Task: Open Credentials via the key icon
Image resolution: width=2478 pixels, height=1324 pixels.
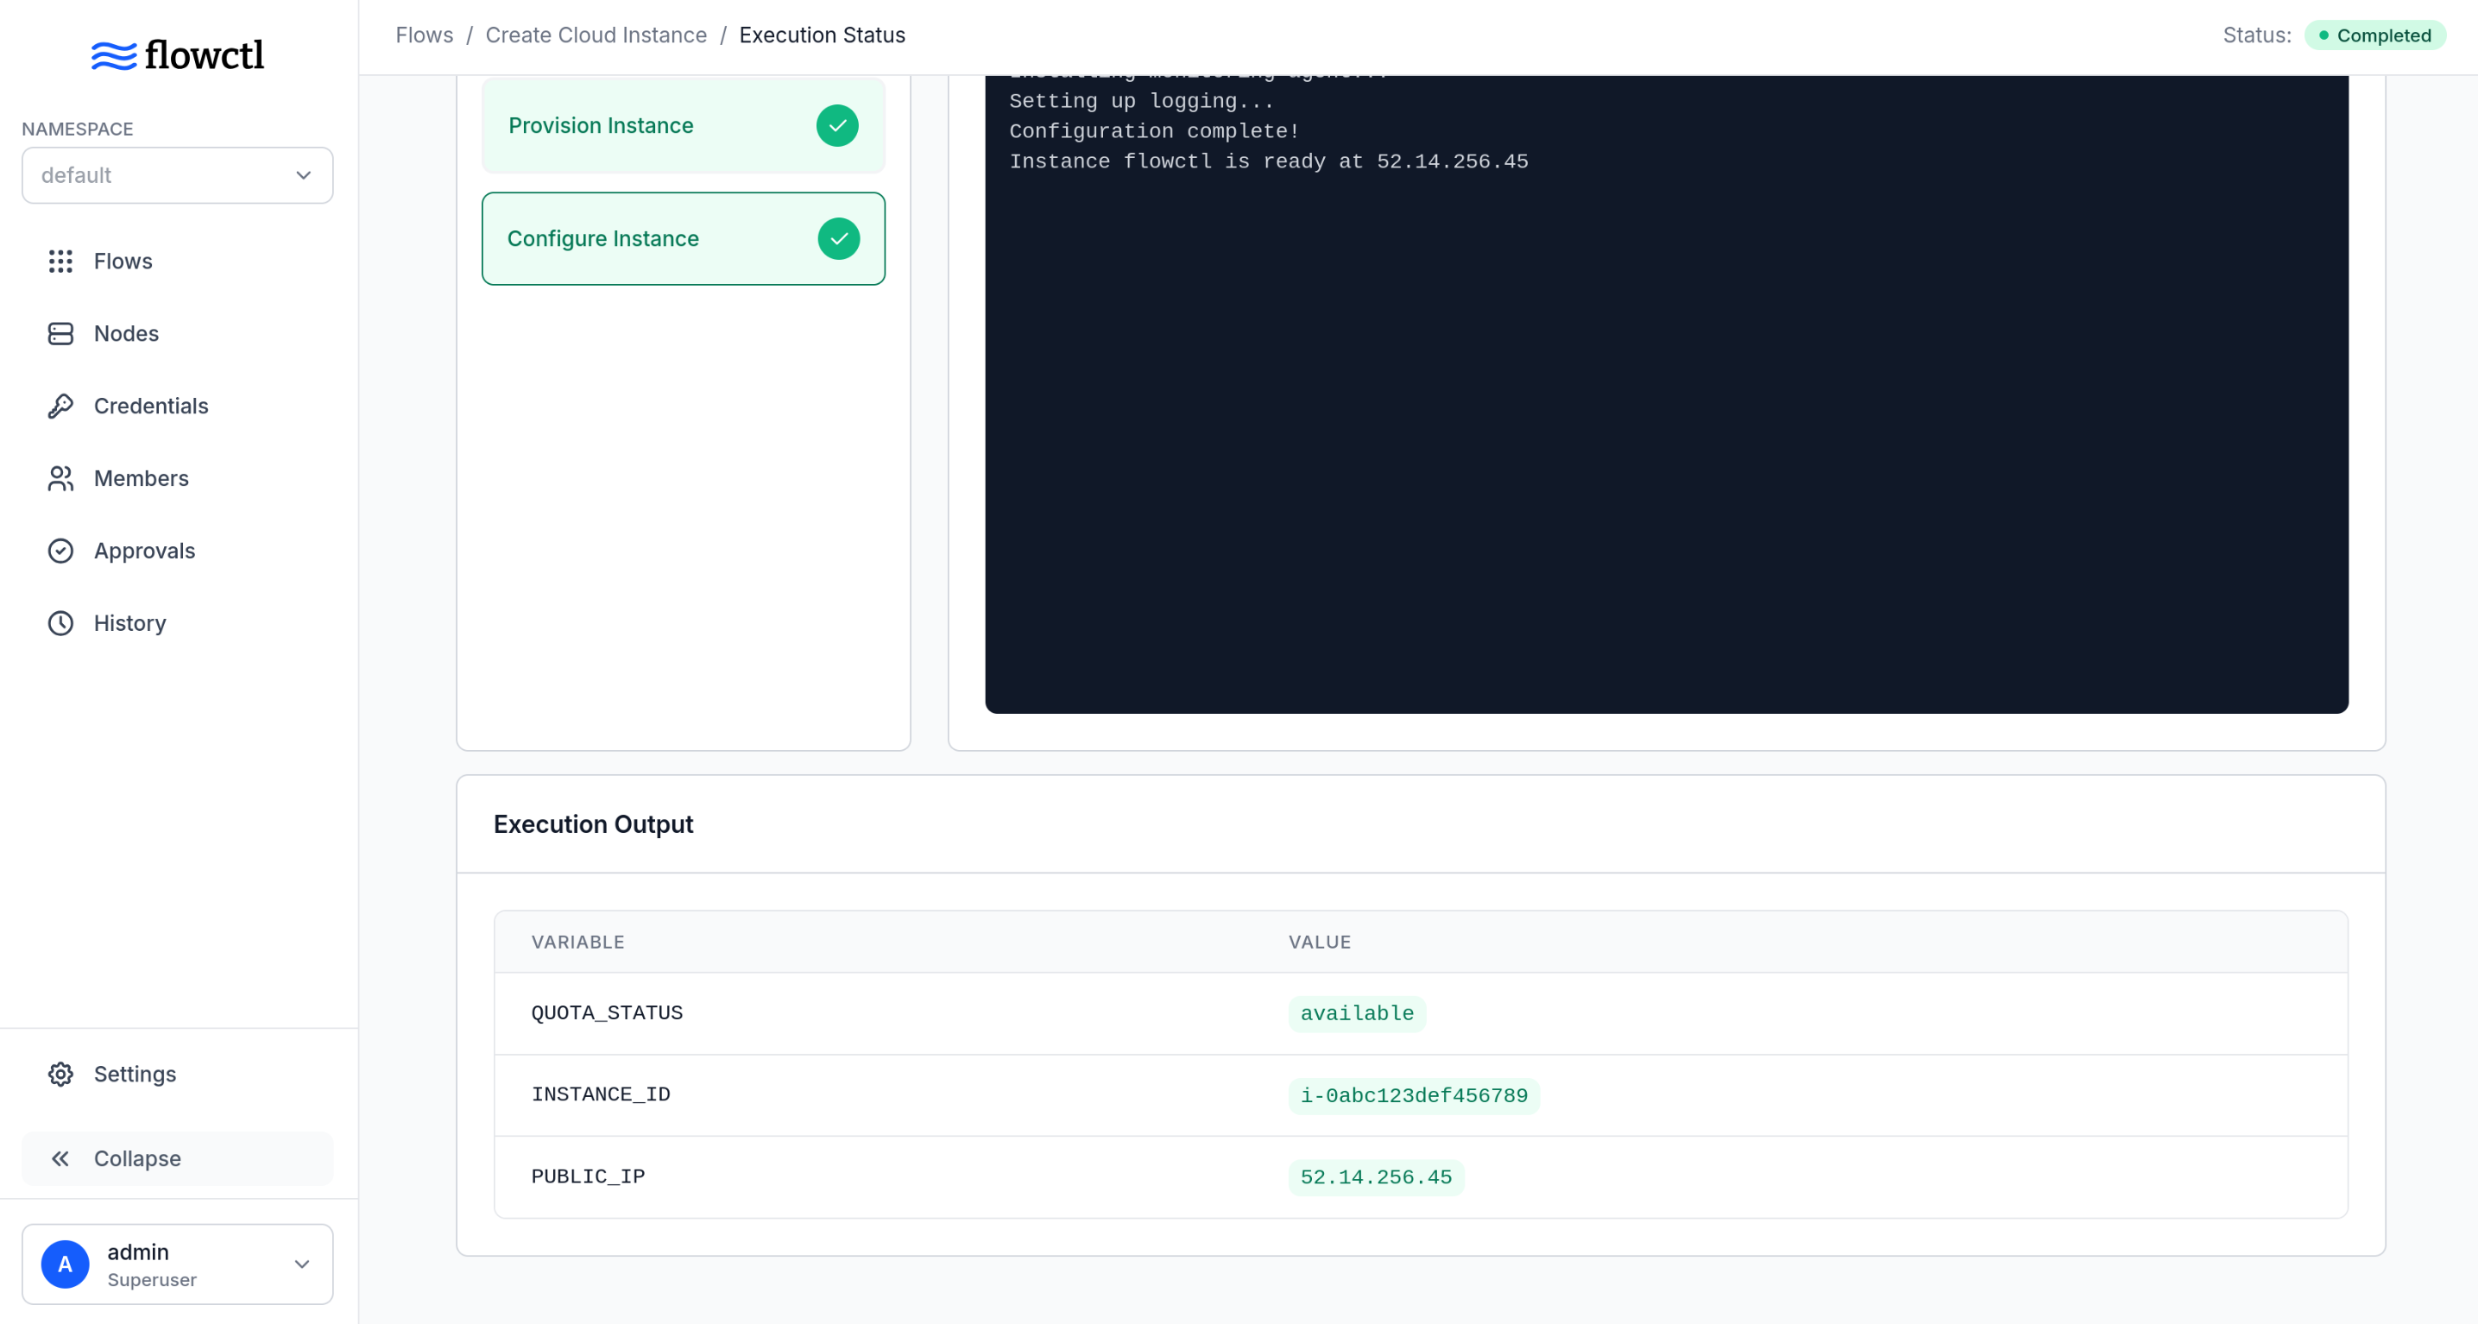Action: click(60, 405)
